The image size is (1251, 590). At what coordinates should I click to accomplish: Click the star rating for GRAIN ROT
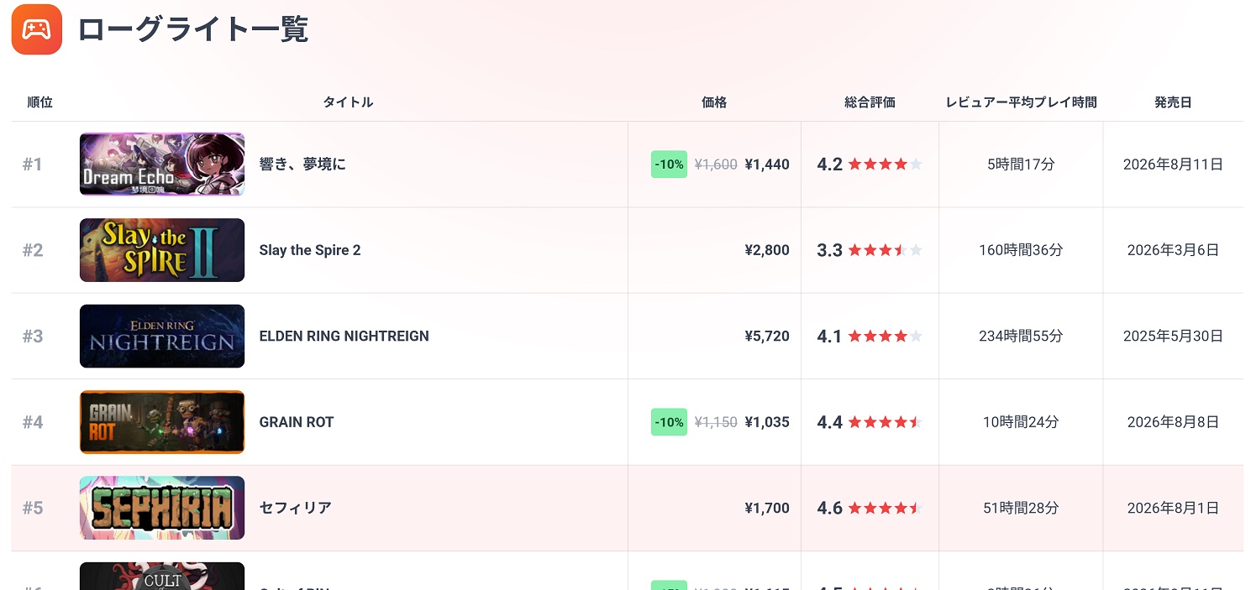[886, 422]
